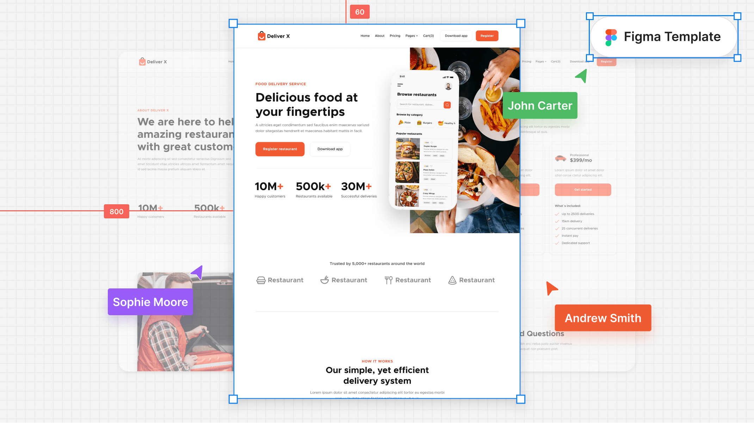Viewport: 754px width, 423px height.
Task: Select the cursor/pointer tool for John Carter
Action: [581, 76]
